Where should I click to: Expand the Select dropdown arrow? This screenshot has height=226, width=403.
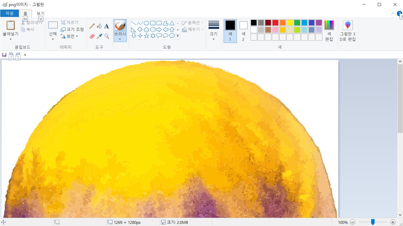pyautogui.click(x=53, y=39)
